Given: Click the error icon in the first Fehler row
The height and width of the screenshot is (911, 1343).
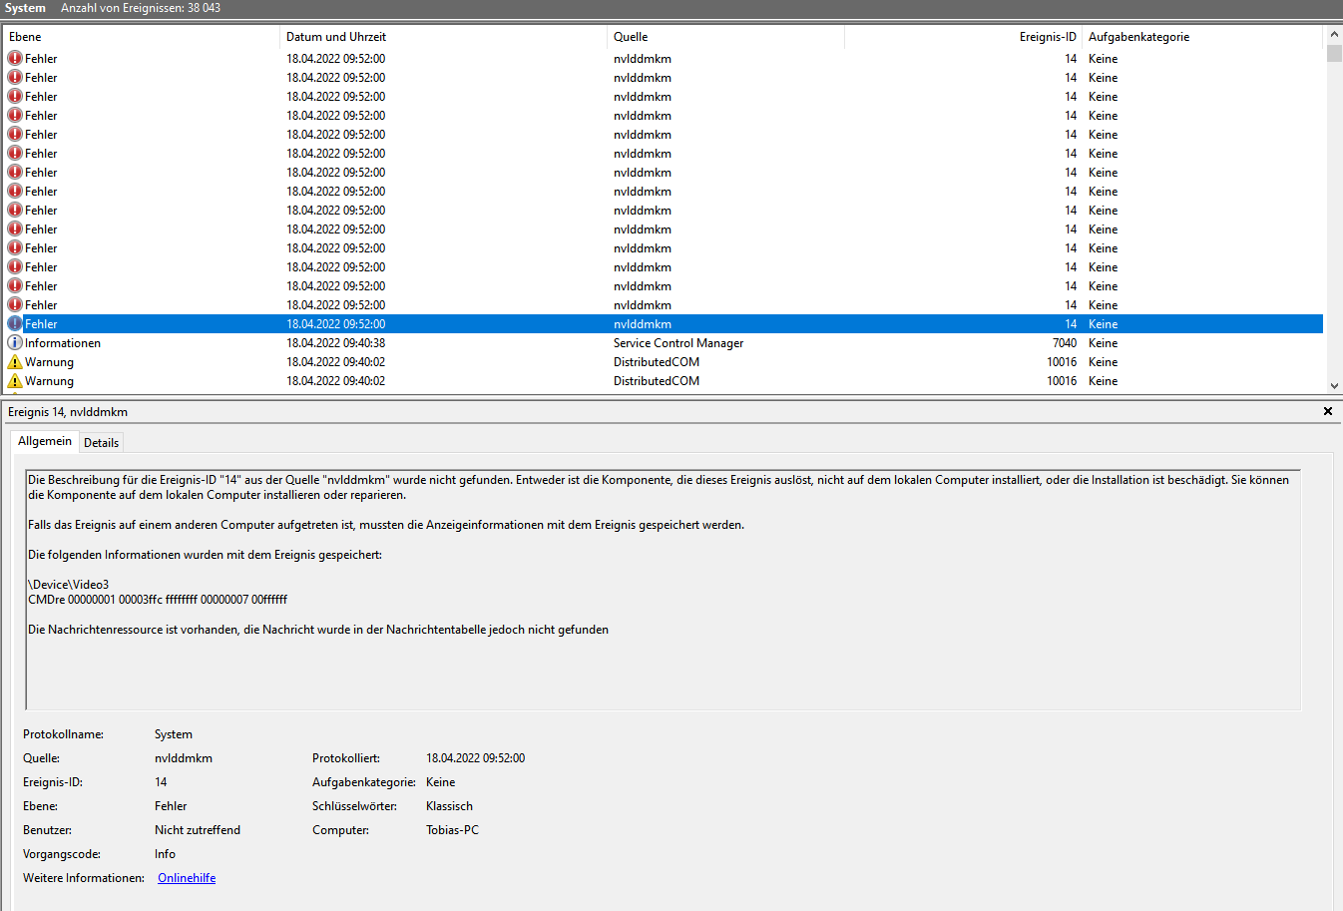Looking at the screenshot, I should (x=15, y=59).
